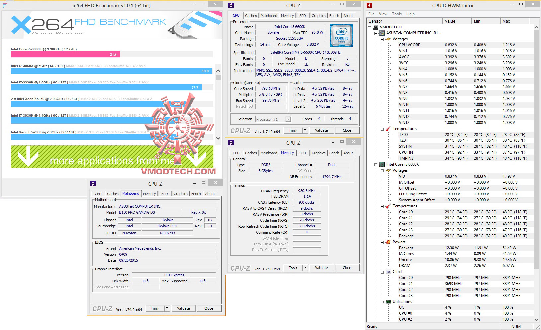Click the pink i5-6600K 21.6 result bar

point(65,54)
